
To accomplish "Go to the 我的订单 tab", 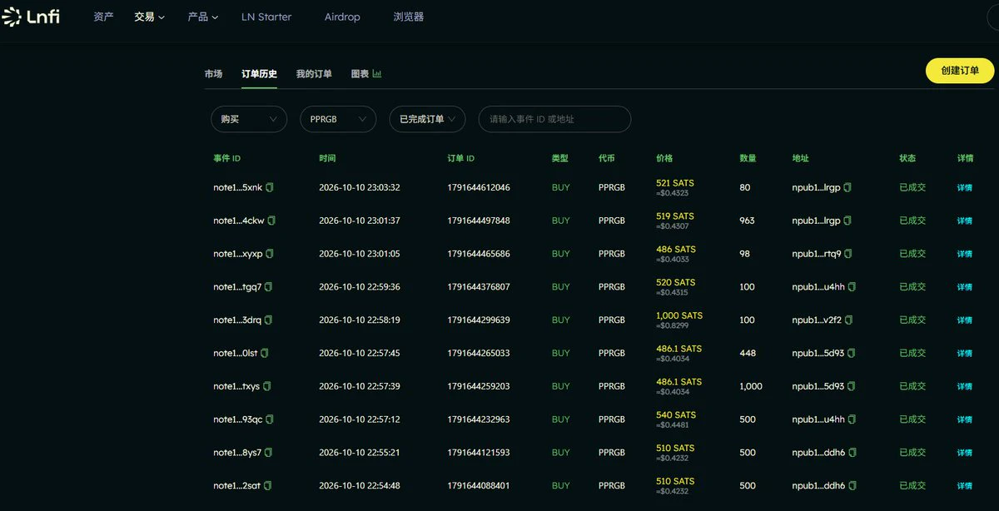I will 314,74.
